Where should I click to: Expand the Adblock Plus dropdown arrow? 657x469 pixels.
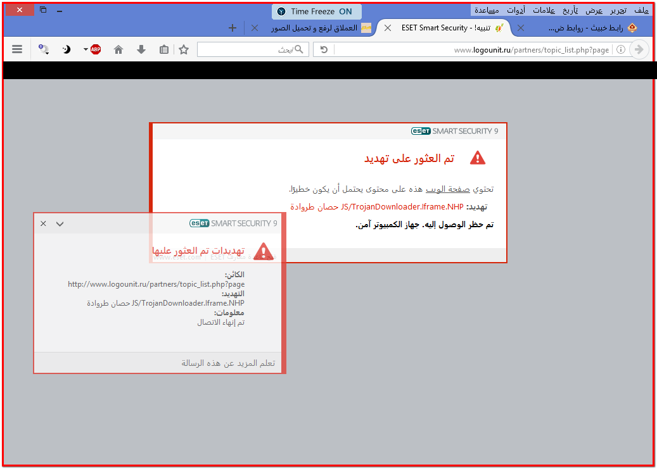(86, 49)
